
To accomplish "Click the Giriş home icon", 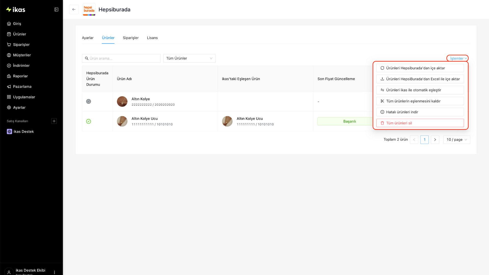I will point(9,24).
